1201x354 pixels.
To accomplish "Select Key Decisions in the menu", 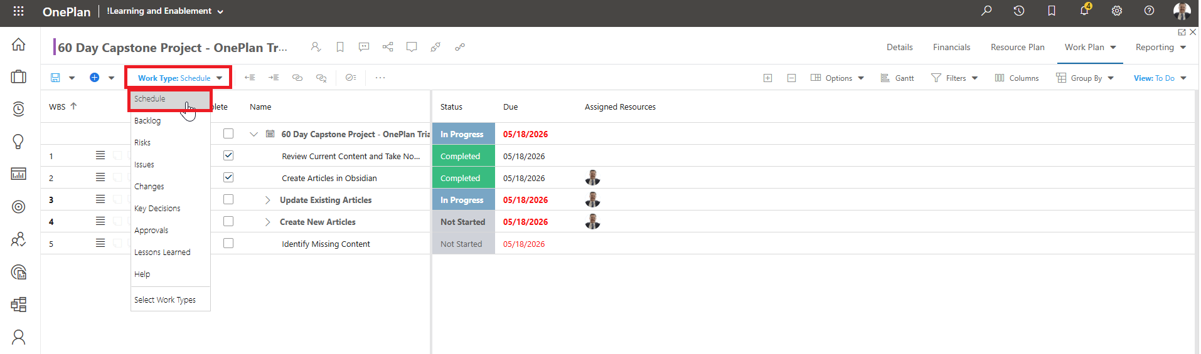I will point(170,209).
